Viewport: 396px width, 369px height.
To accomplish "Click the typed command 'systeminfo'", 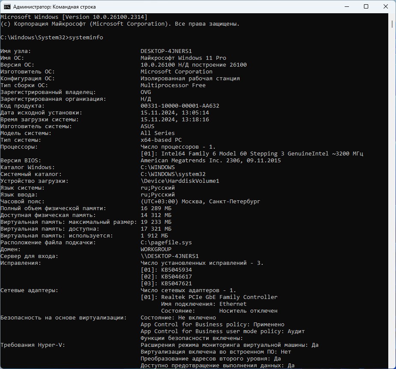I will [x=86, y=37].
